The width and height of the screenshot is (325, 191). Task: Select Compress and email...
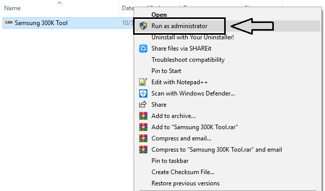coord(181,138)
